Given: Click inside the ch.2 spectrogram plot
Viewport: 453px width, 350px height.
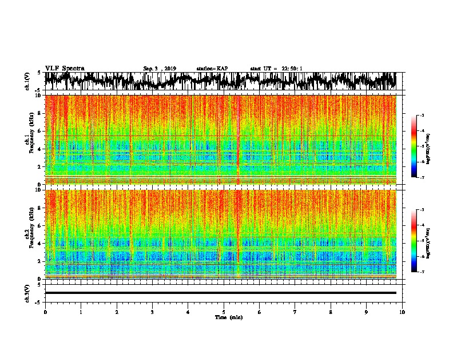Looking at the screenshot, I should (221, 234).
